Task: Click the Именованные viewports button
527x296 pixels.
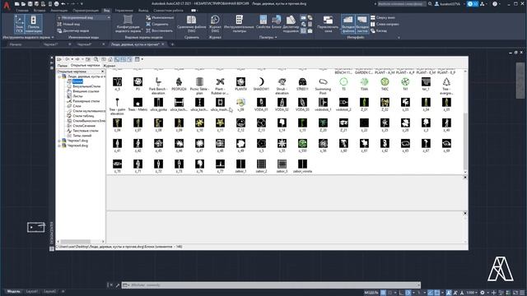Action: pyautogui.click(x=160, y=17)
